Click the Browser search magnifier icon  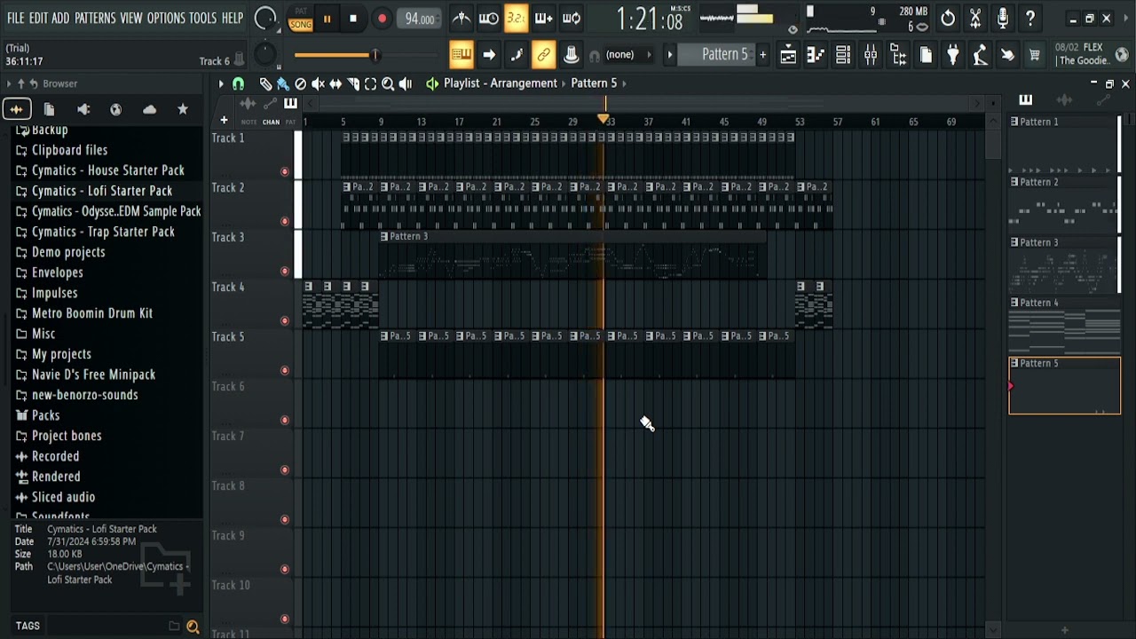point(193,627)
